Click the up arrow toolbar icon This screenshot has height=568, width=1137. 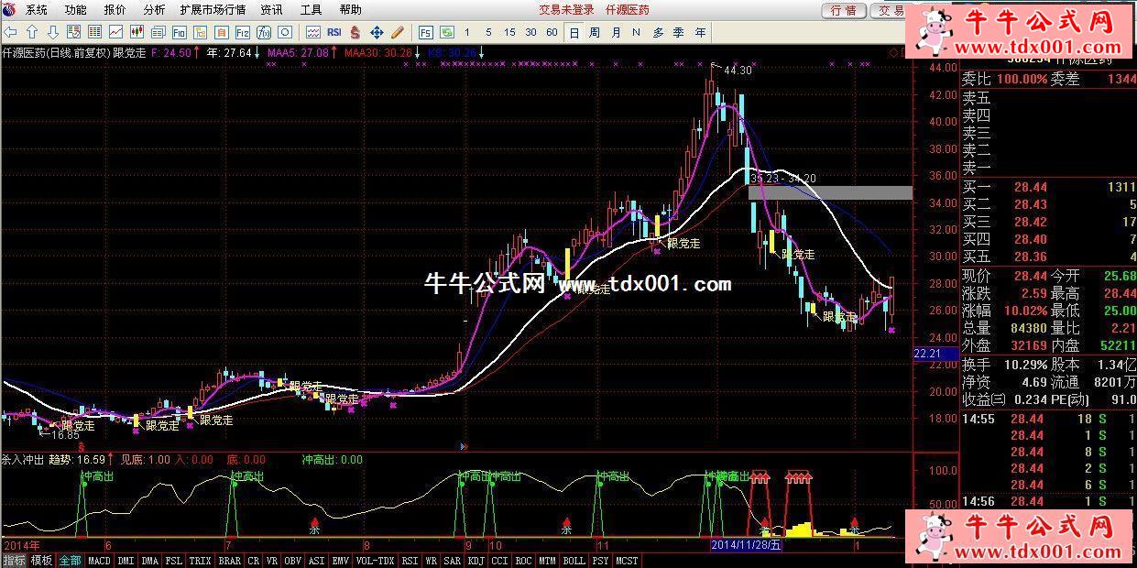pos(31,32)
